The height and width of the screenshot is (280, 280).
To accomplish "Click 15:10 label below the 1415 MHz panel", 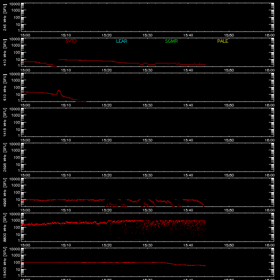I will coord(66,140).
